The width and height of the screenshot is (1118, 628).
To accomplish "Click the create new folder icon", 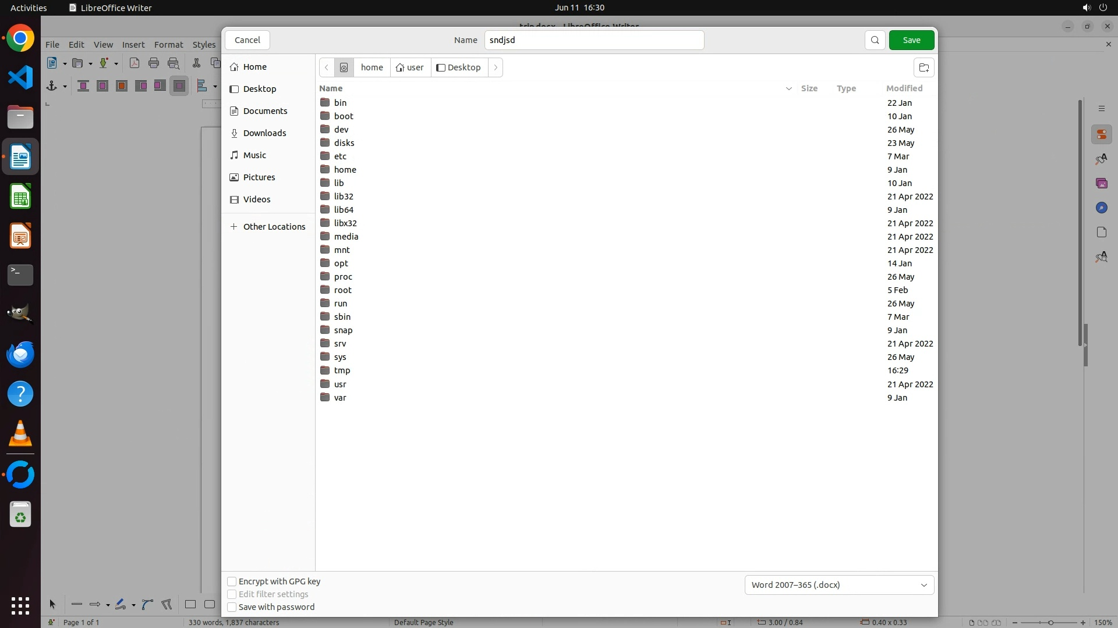I will tap(924, 67).
